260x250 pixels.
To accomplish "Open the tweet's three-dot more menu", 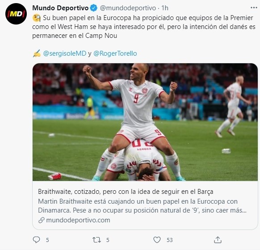I will click(x=254, y=8).
